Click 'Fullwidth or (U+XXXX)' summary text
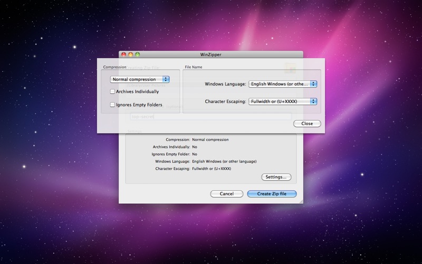The image size is (422, 264). coord(212,168)
